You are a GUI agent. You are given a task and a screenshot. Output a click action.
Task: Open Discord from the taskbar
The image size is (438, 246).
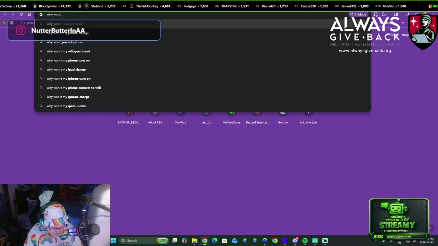pos(295,241)
